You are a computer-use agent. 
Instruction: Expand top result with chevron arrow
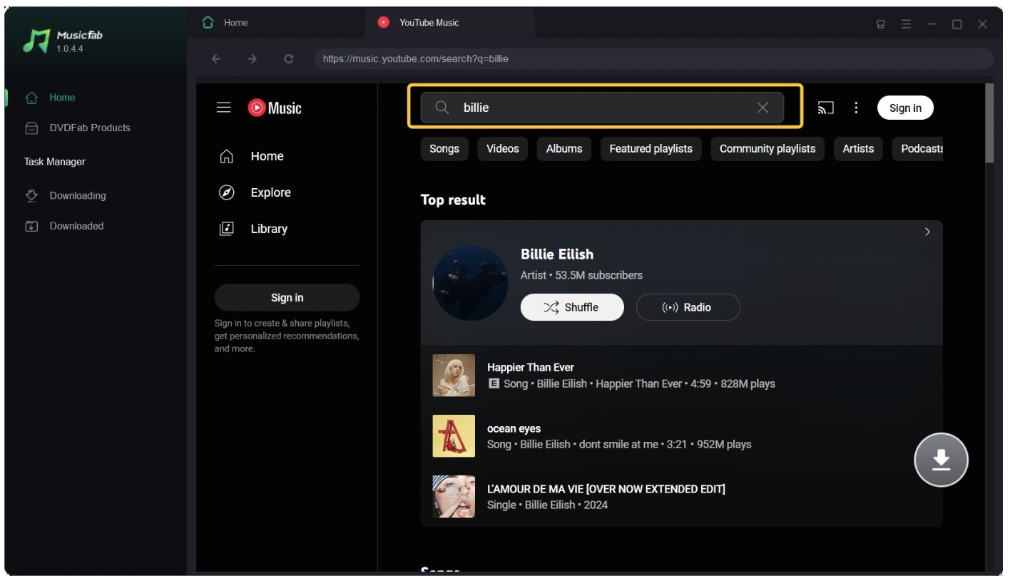point(927,232)
